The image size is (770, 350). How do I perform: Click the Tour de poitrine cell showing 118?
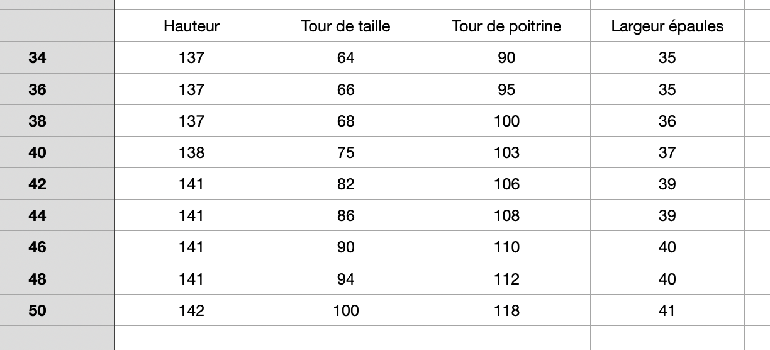(x=506, y=310)
